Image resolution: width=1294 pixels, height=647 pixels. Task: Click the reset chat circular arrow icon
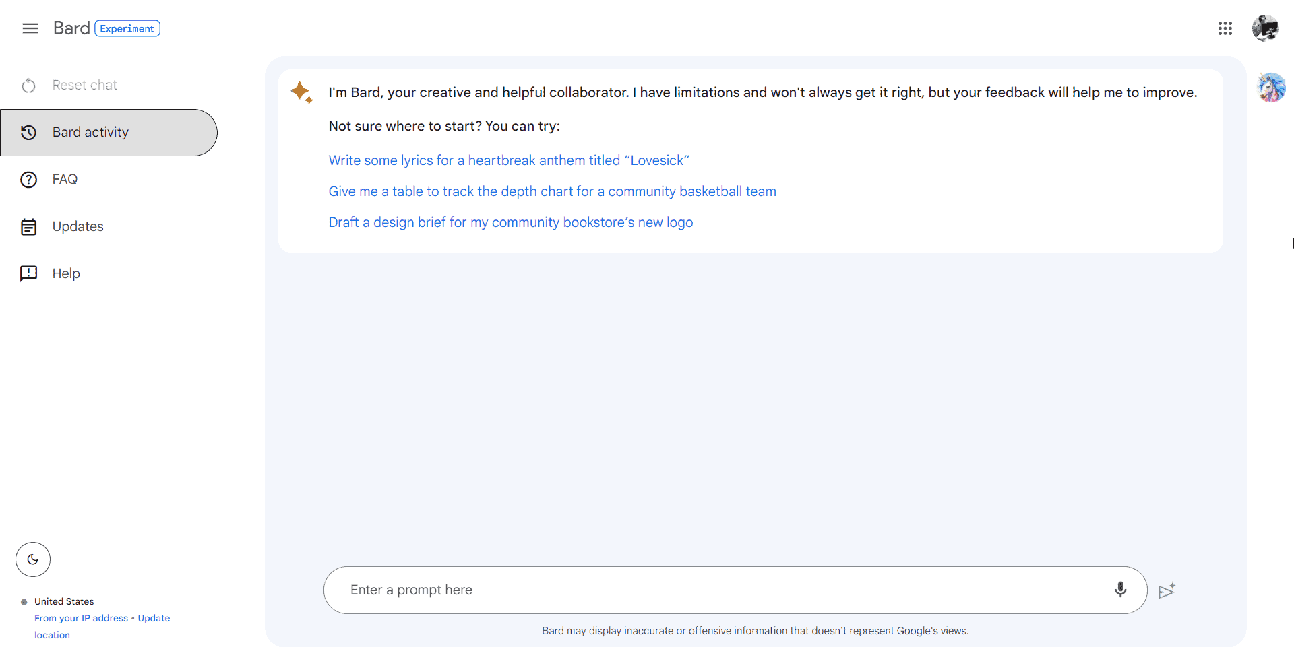28,86
